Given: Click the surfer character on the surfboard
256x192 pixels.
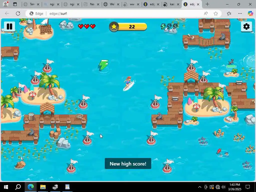Looking at the screenshot, I should 129,83.
